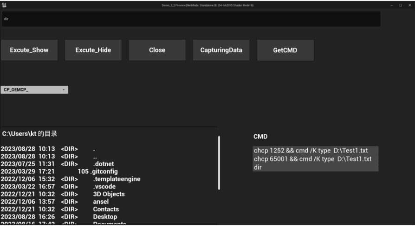415x226 pixels.
Task: Click the 3D Objects directory row
Action: 63,194
